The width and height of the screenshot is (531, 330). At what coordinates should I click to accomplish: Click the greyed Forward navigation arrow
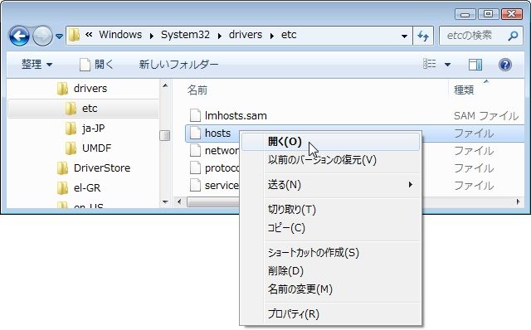[42, 36]
